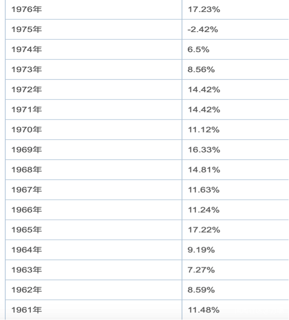289x320 pixels.
Task: Select the 1968年 year cell
Action: pyautogui.click(x=27, y=170)
